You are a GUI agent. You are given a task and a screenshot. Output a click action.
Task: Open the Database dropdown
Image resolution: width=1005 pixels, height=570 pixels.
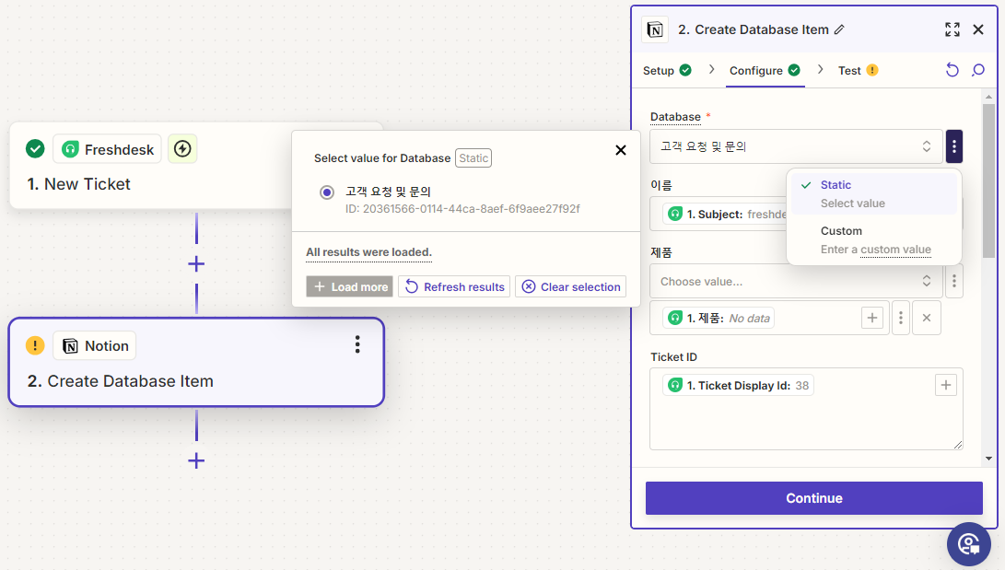796,146
